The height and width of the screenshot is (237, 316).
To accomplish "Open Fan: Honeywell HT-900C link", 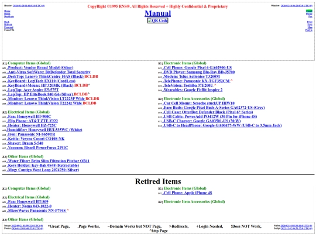I will [29, 116].
